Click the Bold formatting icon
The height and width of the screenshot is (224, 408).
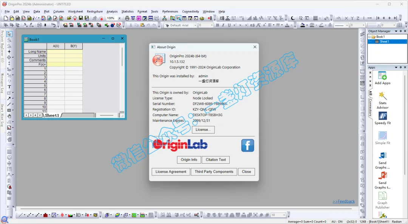[218, 25]
